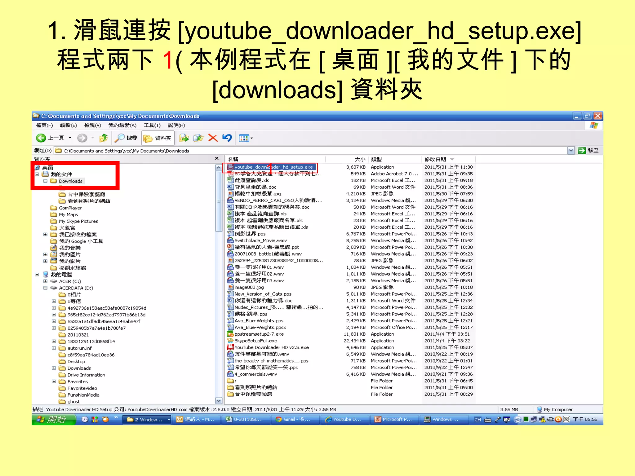The height and width of the screenshot is (476, 635).
Task: Click the CH language indicator in tray
Action: pos(477,420)
